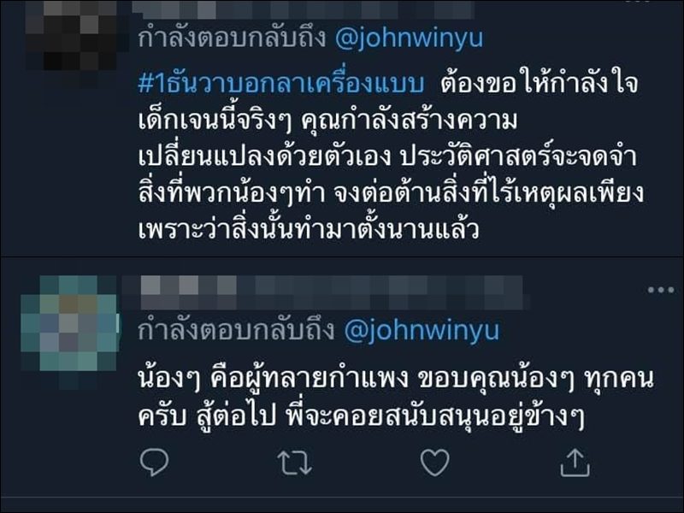Open the @johnwinyu mention in the second tweet

pyautogui.click(x=422, y=330)
